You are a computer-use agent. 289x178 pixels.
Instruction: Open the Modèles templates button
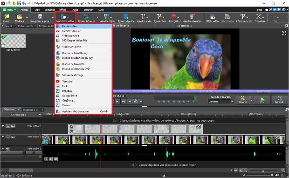point(20,18)
